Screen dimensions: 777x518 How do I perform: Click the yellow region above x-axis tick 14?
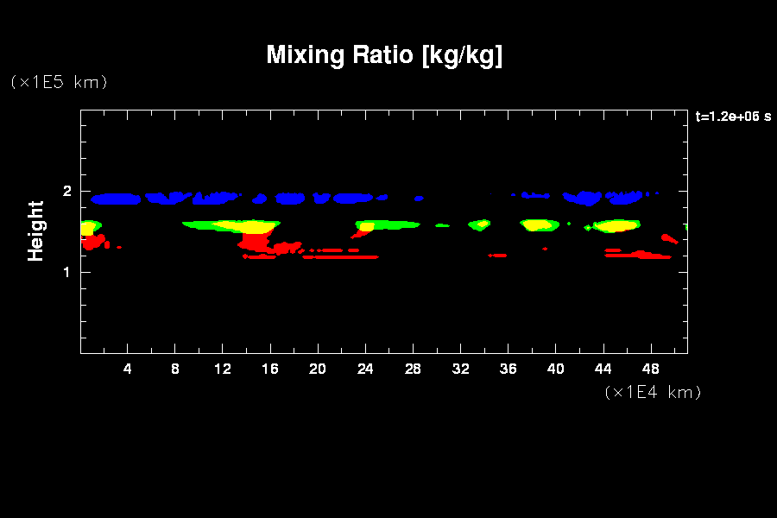click(x=246, y=227)
